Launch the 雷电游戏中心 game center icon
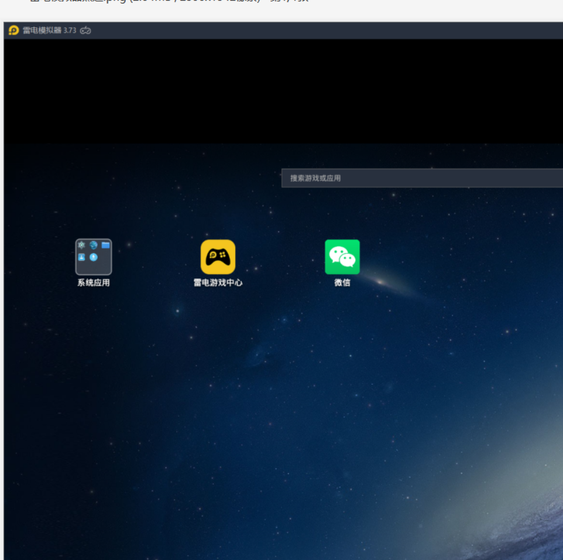Screen dimensions: 563x560 [218, 257]
